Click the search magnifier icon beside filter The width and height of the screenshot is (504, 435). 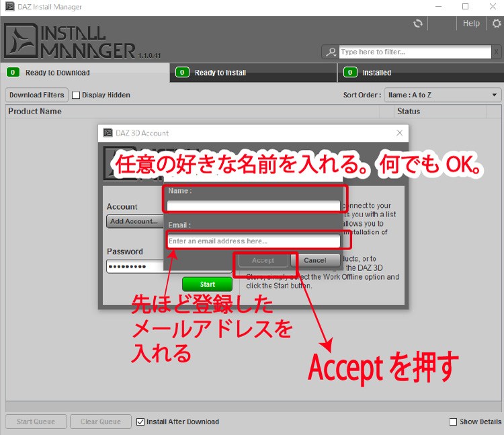click(x=331, y=52)
